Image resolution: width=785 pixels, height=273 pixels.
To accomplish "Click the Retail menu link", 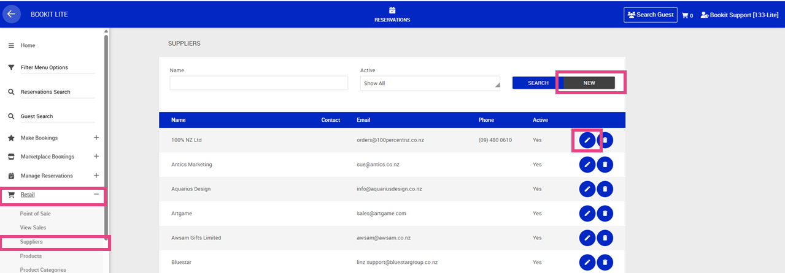I will point(28,195).
